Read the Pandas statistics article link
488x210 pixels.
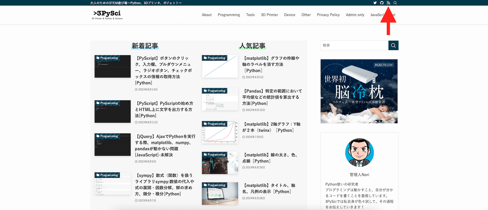point(272,97)
